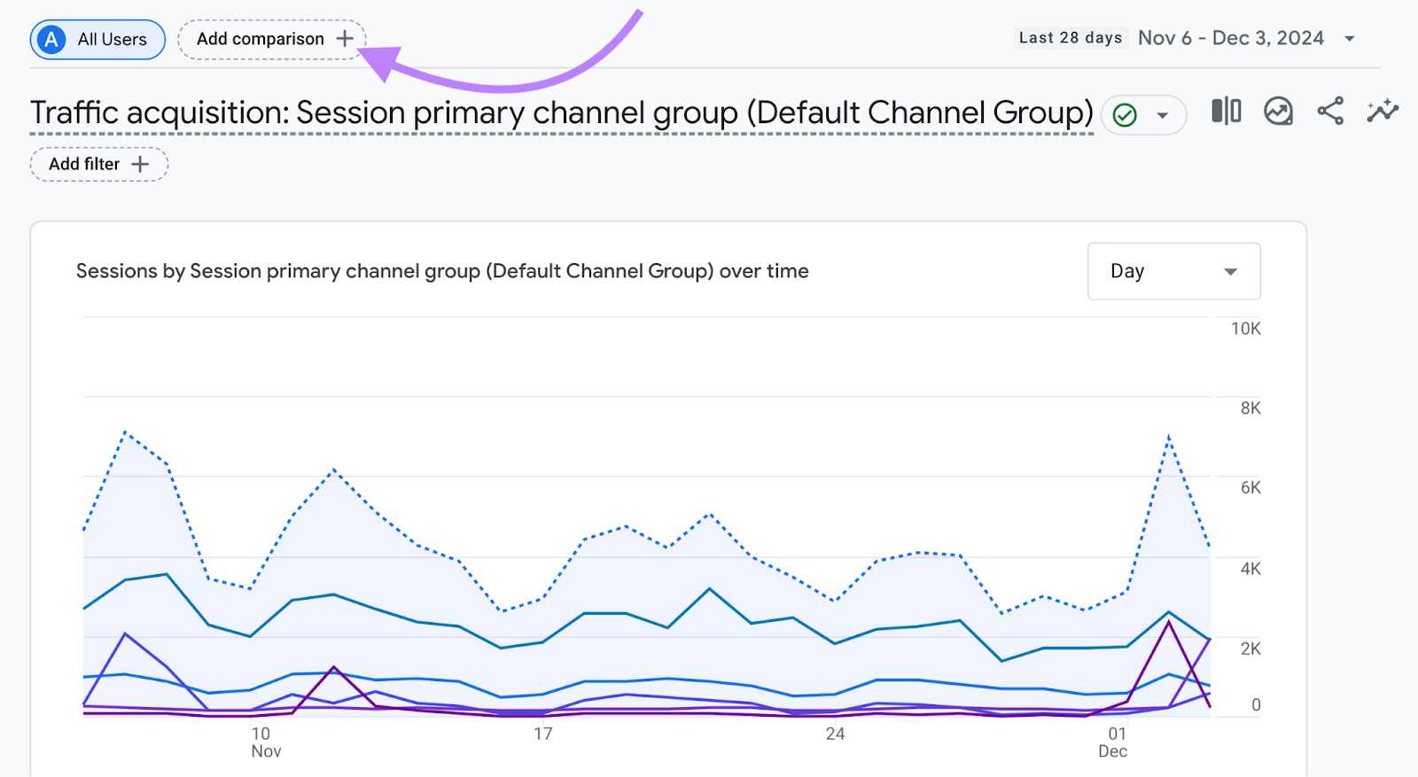Click the 17 date label on x-axis
1418x777 pixels.
click(x=543, y=734)
